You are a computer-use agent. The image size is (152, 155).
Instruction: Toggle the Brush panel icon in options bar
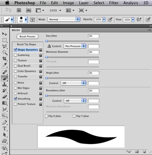click(32, 19)
